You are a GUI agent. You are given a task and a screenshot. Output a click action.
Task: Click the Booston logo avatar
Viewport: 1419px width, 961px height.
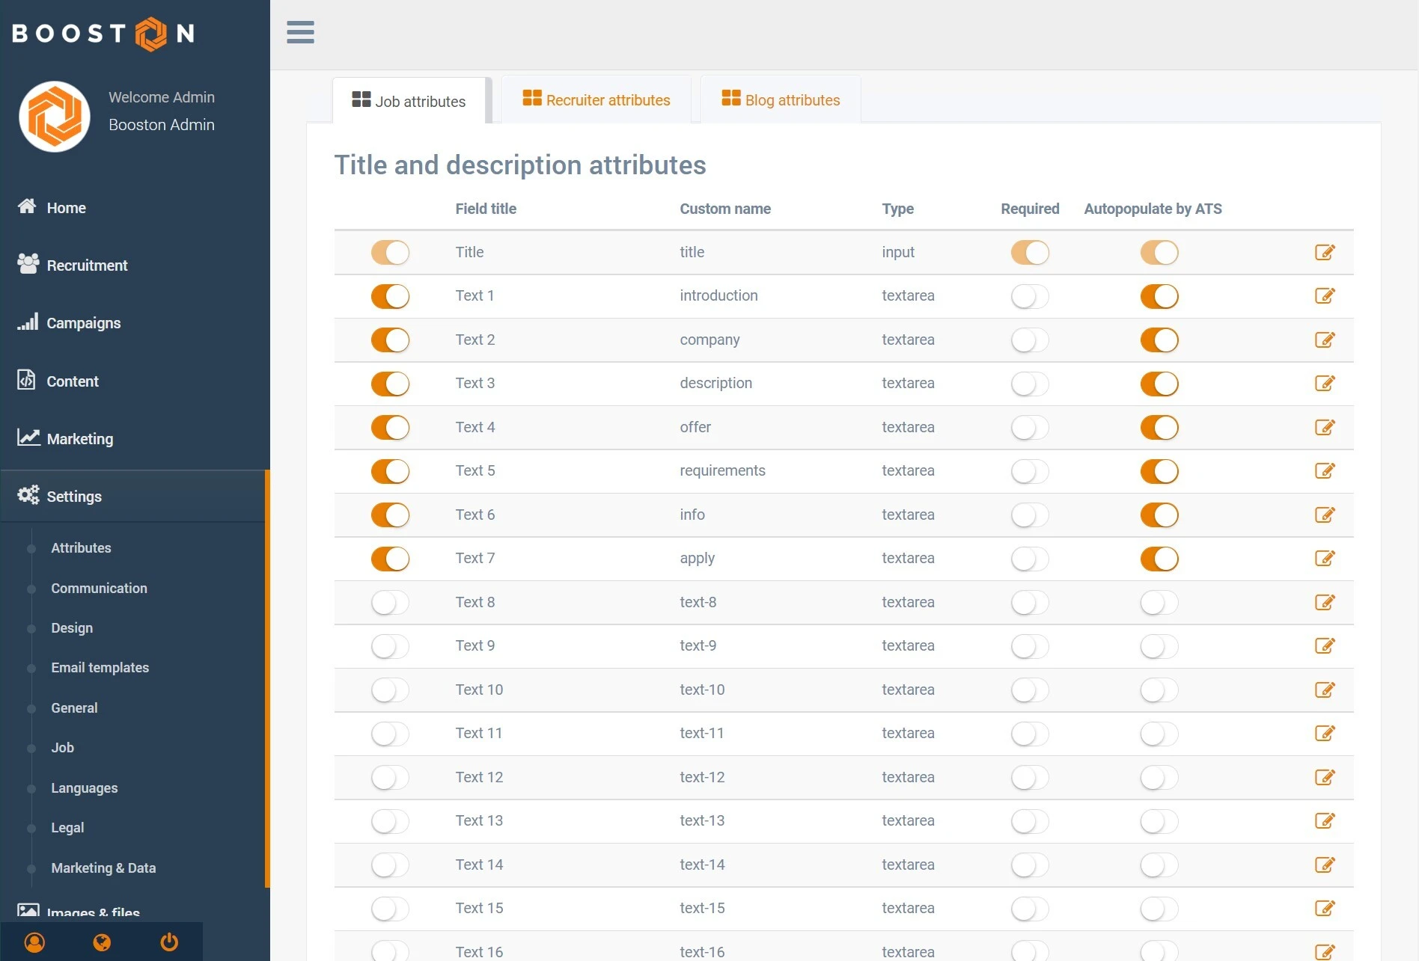(x=55, y=117)
